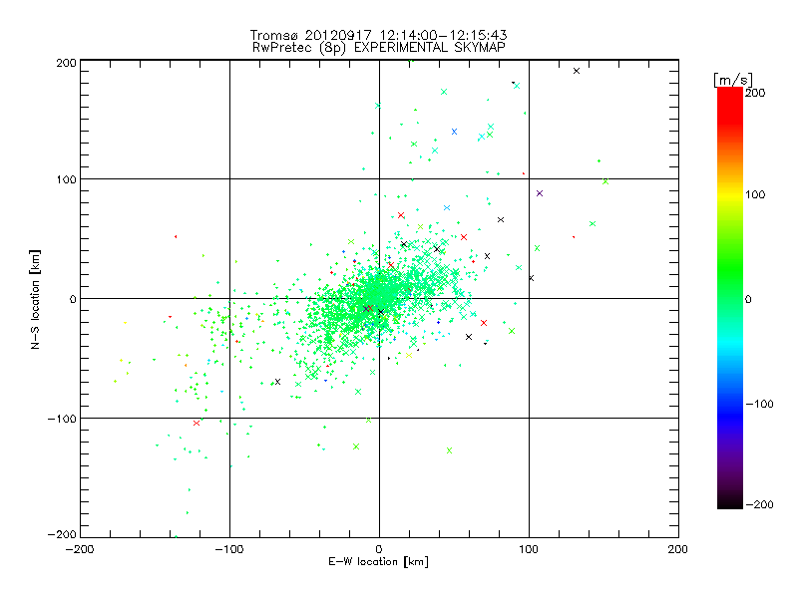Click the '[m/s]' unit label above color bar

click(733, 80)
